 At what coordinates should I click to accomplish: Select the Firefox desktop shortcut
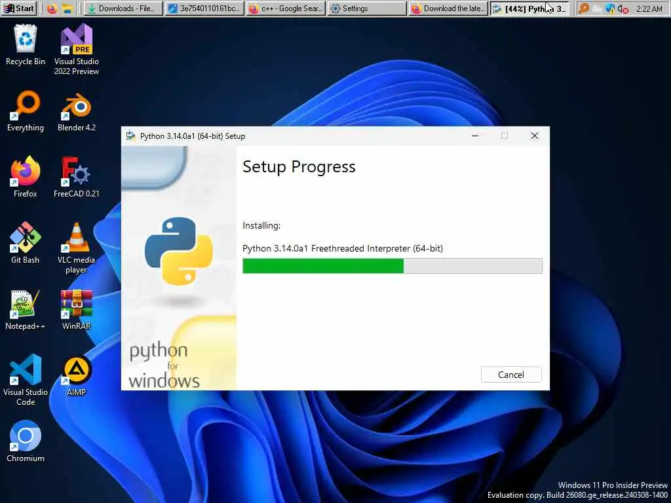[x=26, y=177]
